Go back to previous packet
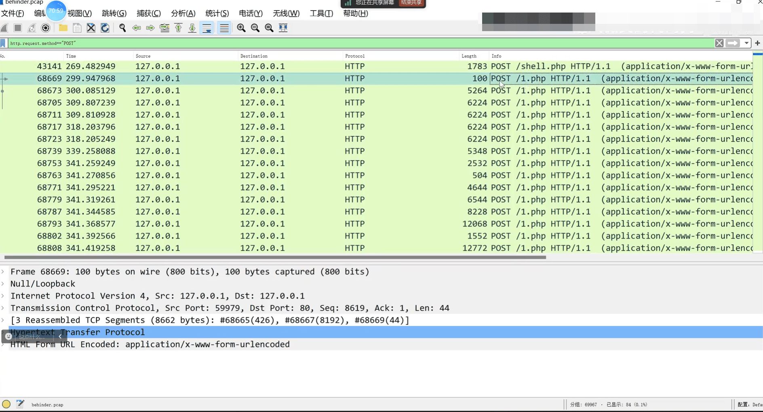763x412 pixels. (137, 28)
